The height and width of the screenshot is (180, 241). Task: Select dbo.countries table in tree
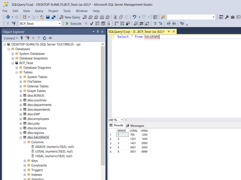click(x=37, y=100)
